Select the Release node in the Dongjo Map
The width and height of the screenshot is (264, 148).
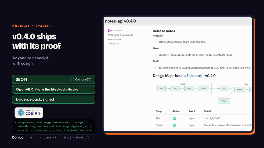(239, 90)
